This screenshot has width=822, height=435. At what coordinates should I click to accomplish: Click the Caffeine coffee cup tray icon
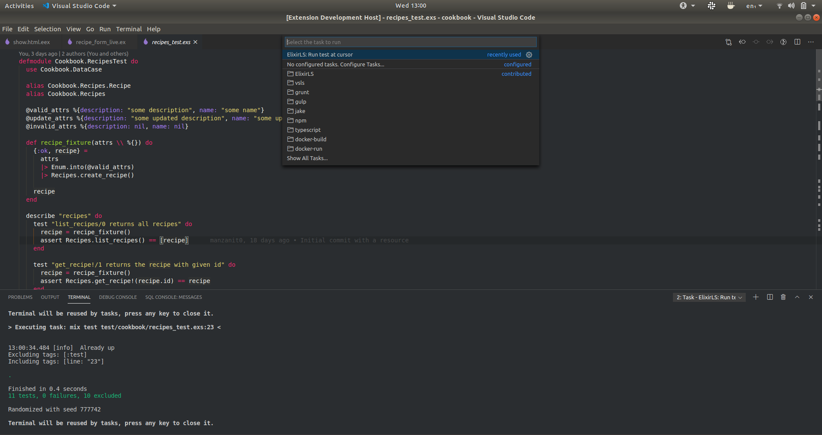tap(731, 6)
